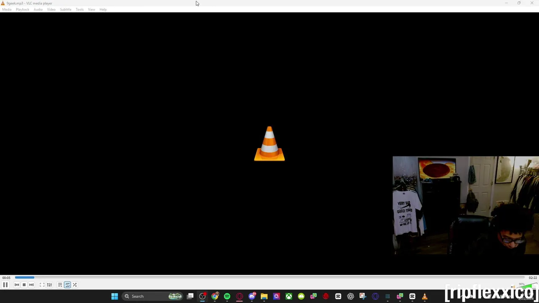539x303 pixels.
Task: Skip to the previous track
Action: tap(17, 285)
